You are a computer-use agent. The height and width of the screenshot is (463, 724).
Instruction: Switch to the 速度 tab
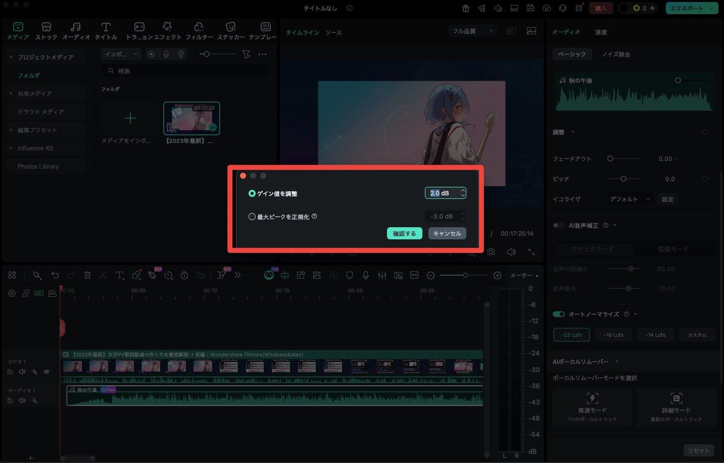pyautogui.click(x=601, y=32)
